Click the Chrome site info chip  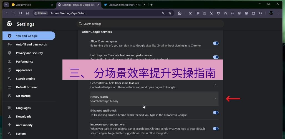pyautogui.click(x=41, y=13)
